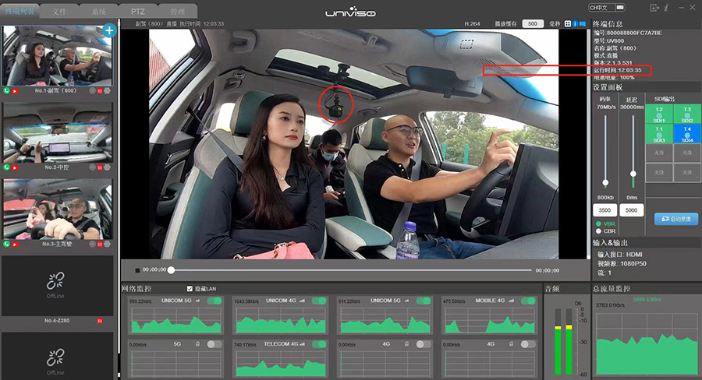This screenshot has width=702, height=380.
Task: Select the No.1-副驾 camera thumbnail
Action: [57, 55]
